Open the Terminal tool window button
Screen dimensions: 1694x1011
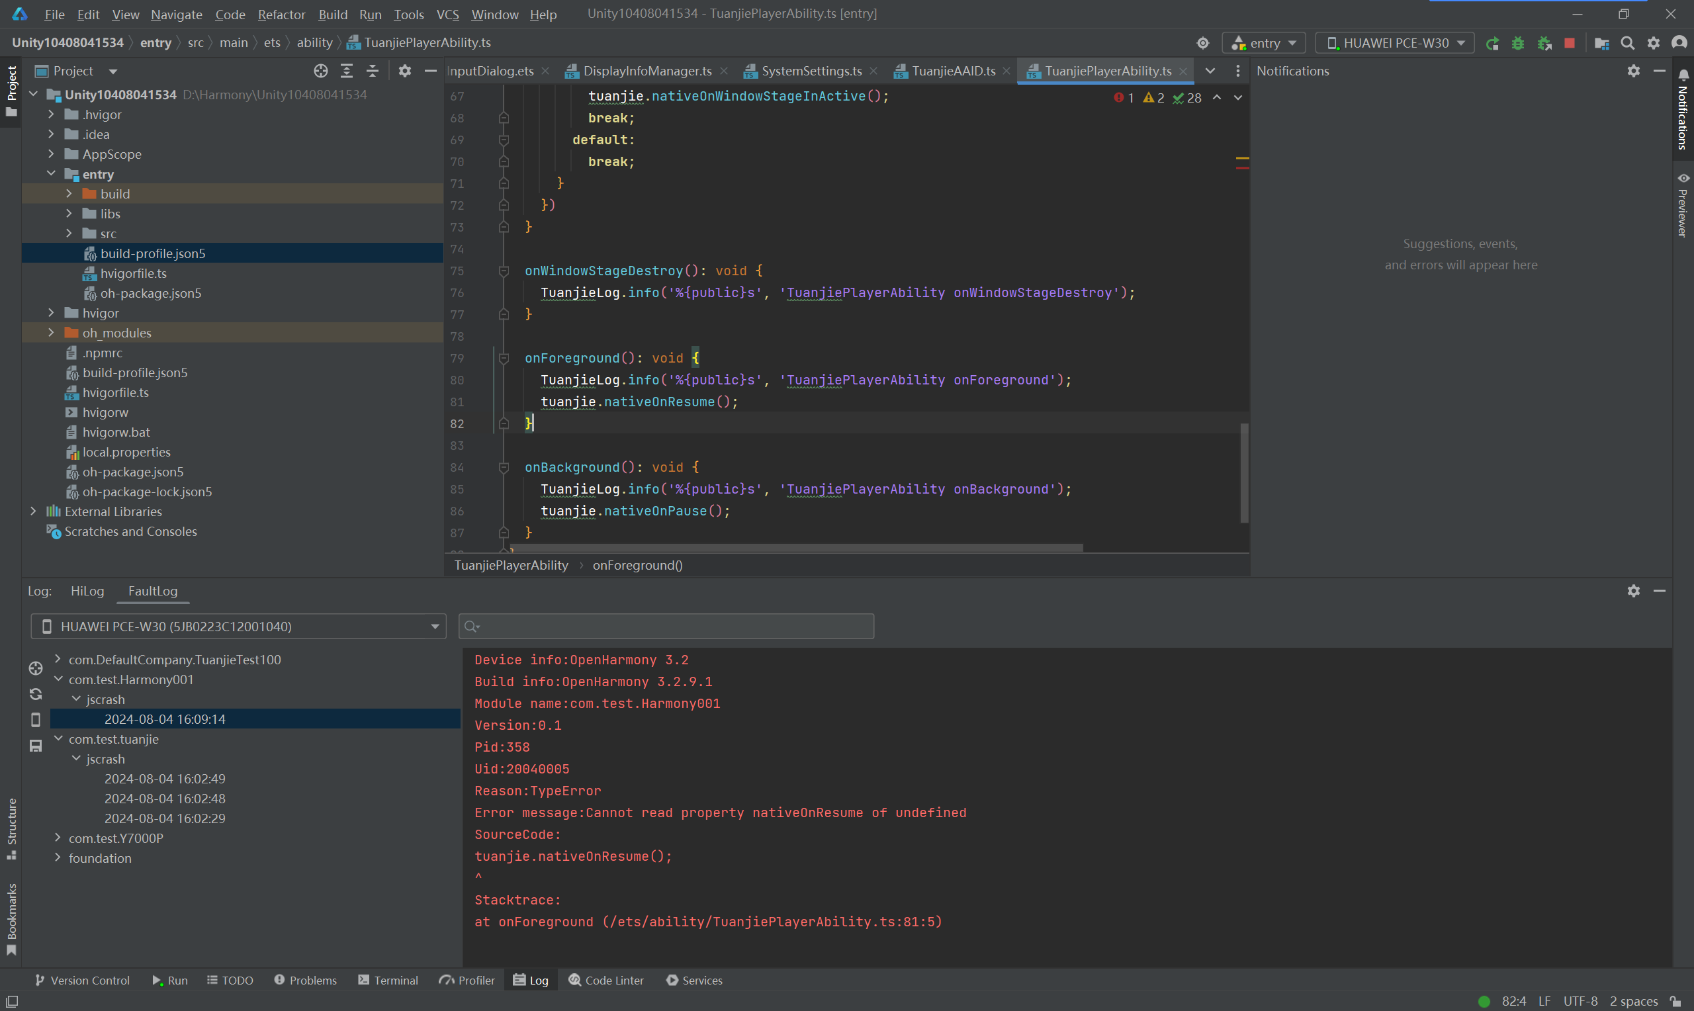(388, 981)
